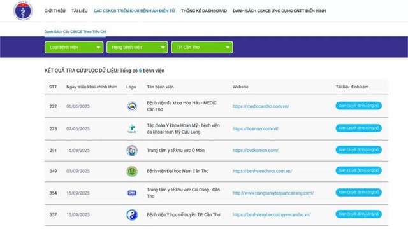This screenshot has width=408, height=236.
Task: View decision for Trung tâm y tế Cái Răng
Action: (x=358, y=192)
